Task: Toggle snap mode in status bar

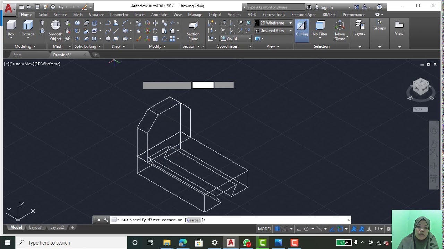Action: pos(285,229)
